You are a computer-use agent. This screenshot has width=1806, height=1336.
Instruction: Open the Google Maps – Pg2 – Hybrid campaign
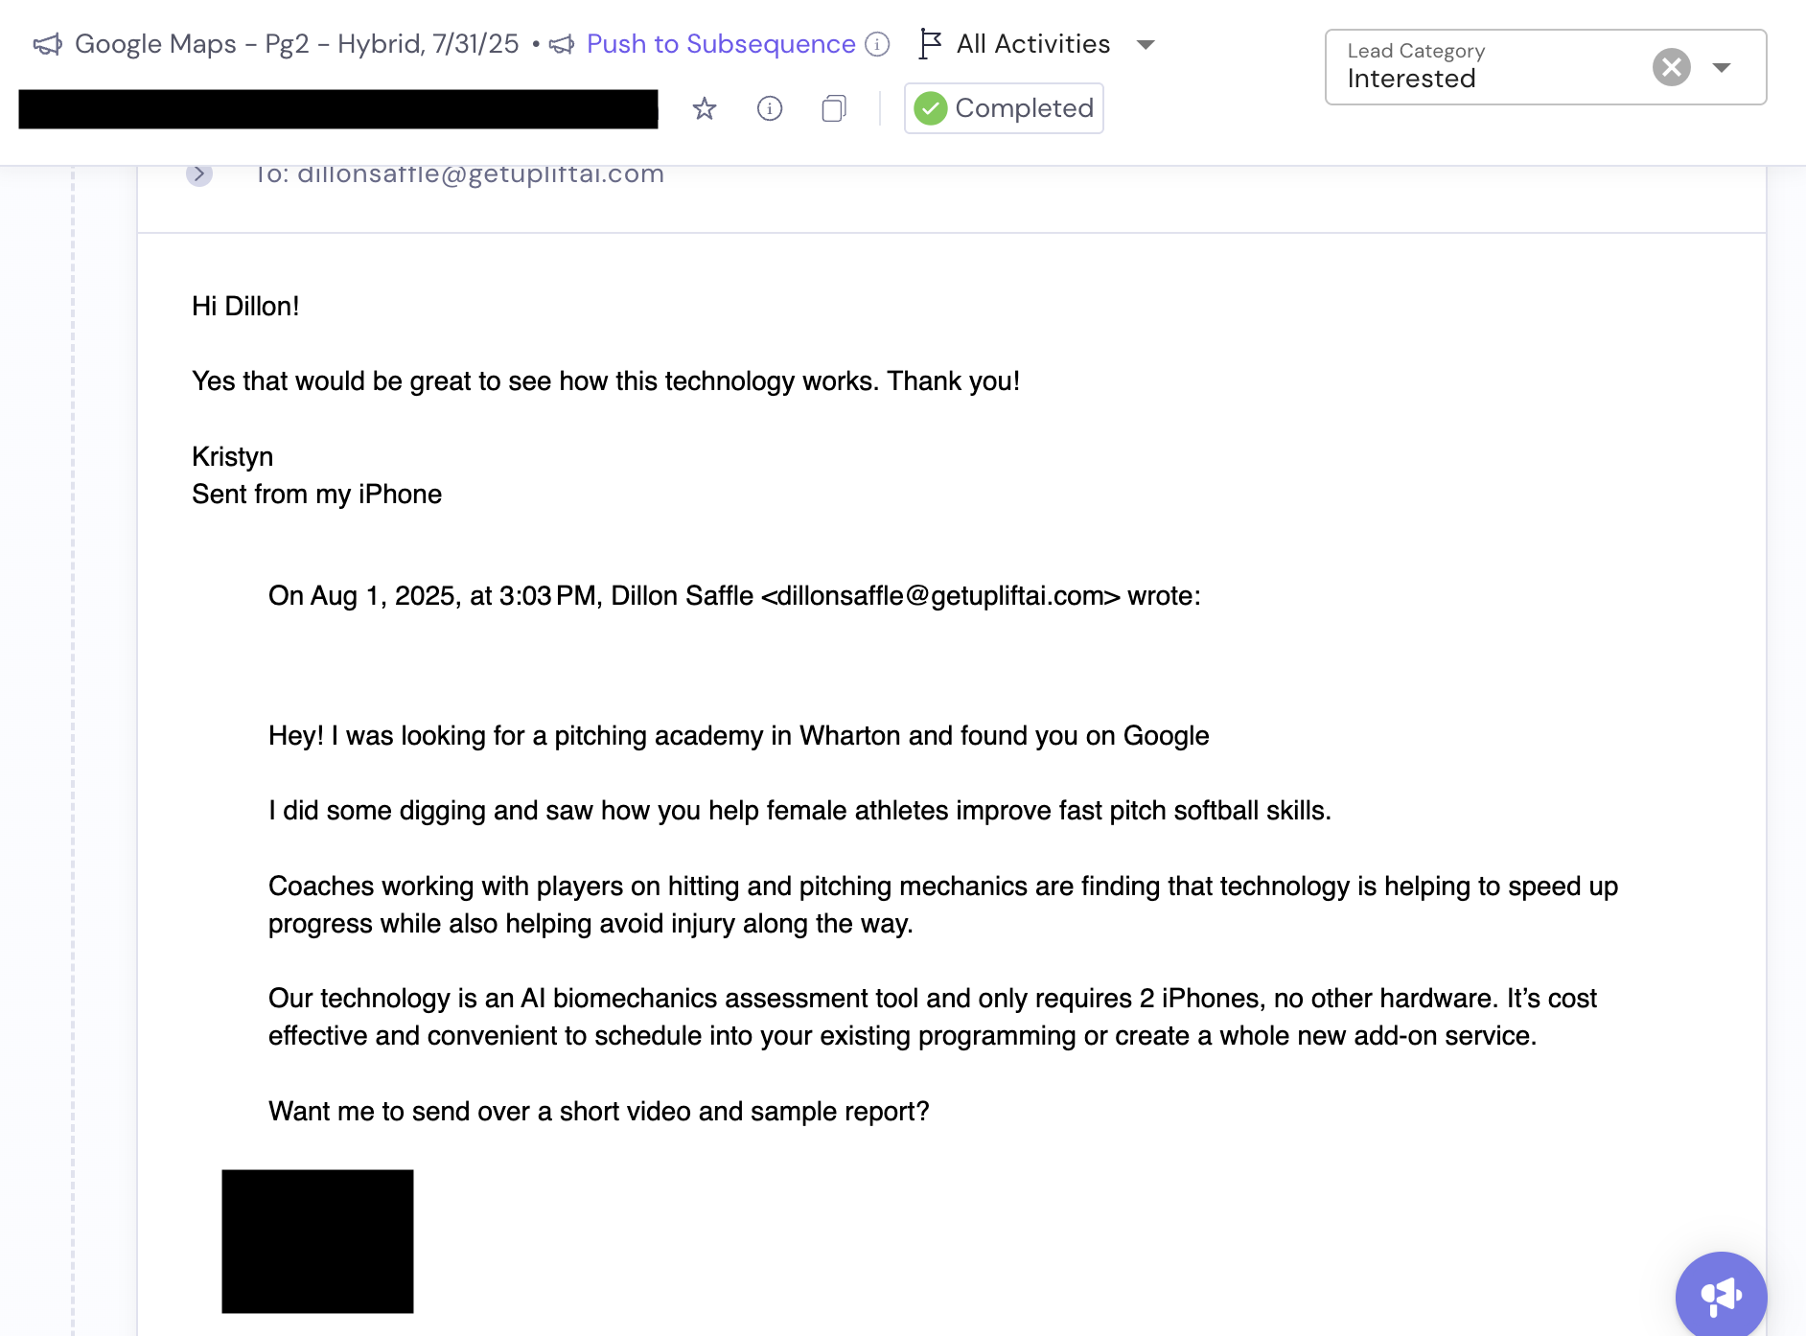(296, 44)
